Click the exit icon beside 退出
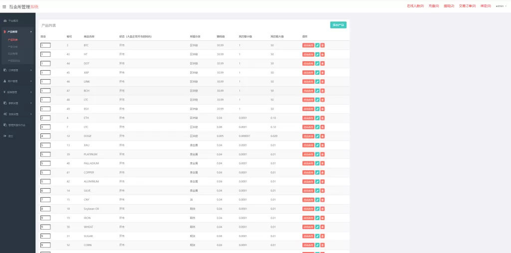 coord(5,136)
